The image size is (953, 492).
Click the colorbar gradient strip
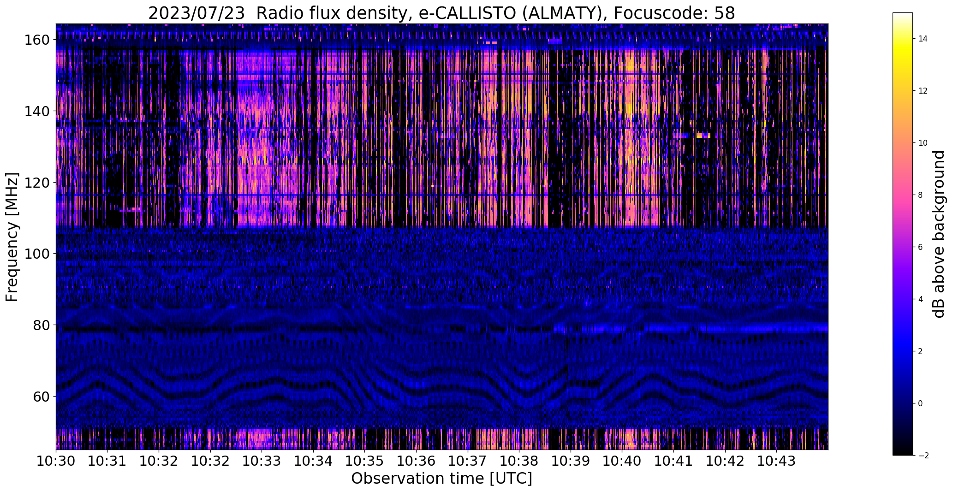tap(902, 234)
